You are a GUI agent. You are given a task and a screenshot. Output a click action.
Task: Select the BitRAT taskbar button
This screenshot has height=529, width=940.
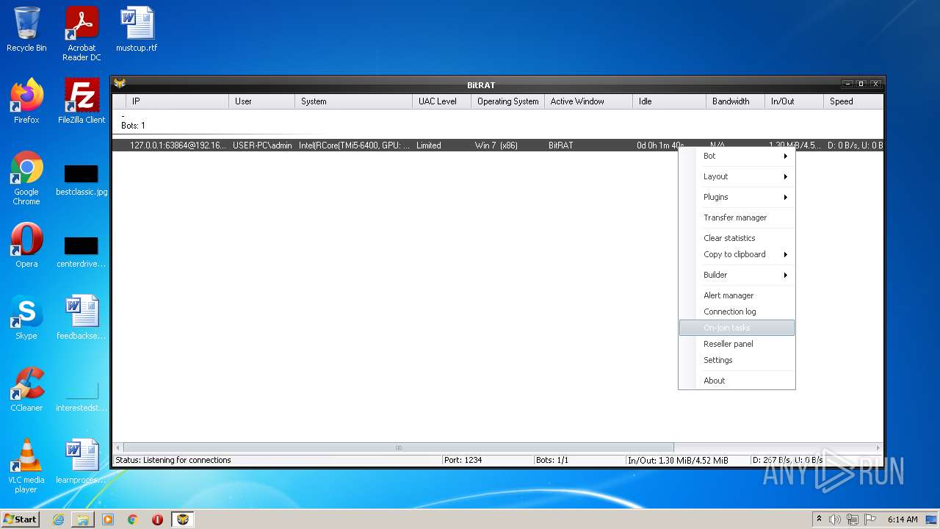pos(183,519)
